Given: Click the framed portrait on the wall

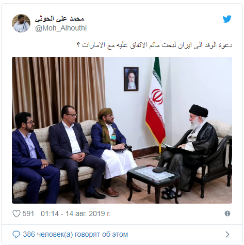Looking at the screenshot, I should (x=131, y=79).
